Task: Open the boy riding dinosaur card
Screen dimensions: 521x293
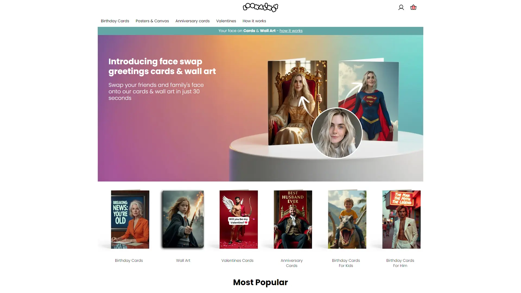Action: (x=347, y=219)
